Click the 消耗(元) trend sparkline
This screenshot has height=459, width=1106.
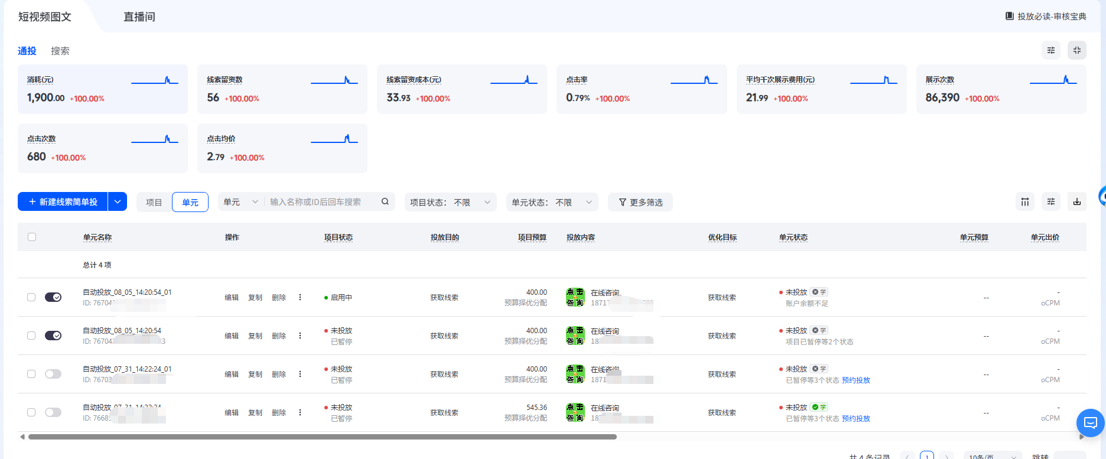tap(155, 80)
